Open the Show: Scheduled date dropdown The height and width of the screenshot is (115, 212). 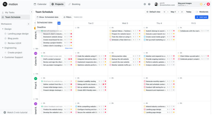click(47, 17)
